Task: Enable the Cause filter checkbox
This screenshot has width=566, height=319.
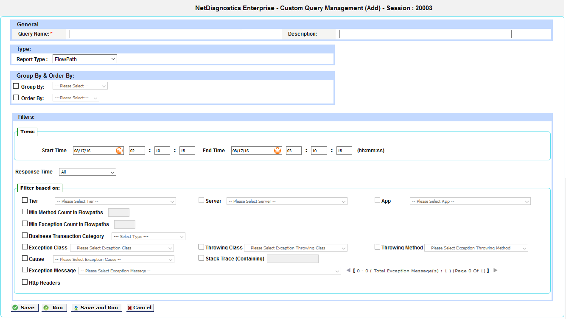Action: pyautogui.click(x=25, y=258)
